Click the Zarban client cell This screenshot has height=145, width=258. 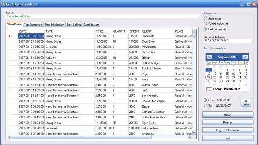tap(158, 106)
